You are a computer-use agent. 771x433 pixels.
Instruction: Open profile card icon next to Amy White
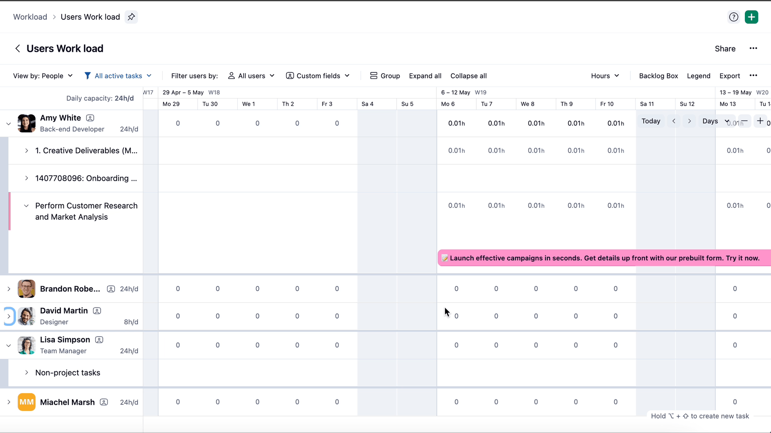point(90,118)
